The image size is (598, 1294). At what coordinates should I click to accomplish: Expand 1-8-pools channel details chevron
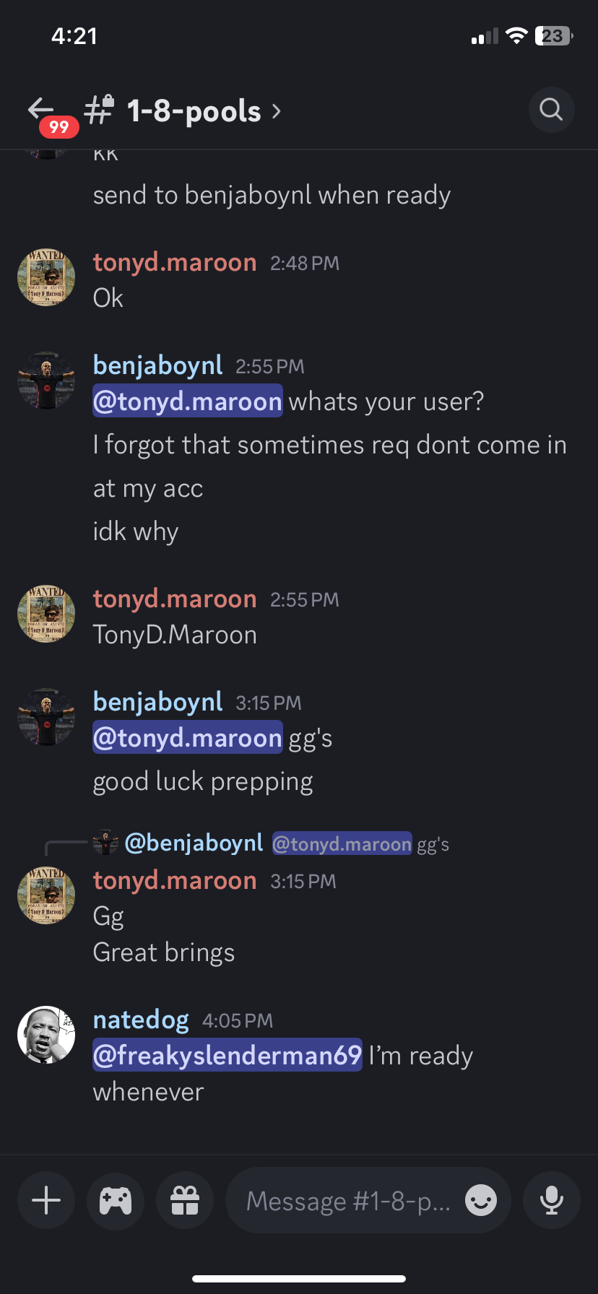(x=276, y=111)
